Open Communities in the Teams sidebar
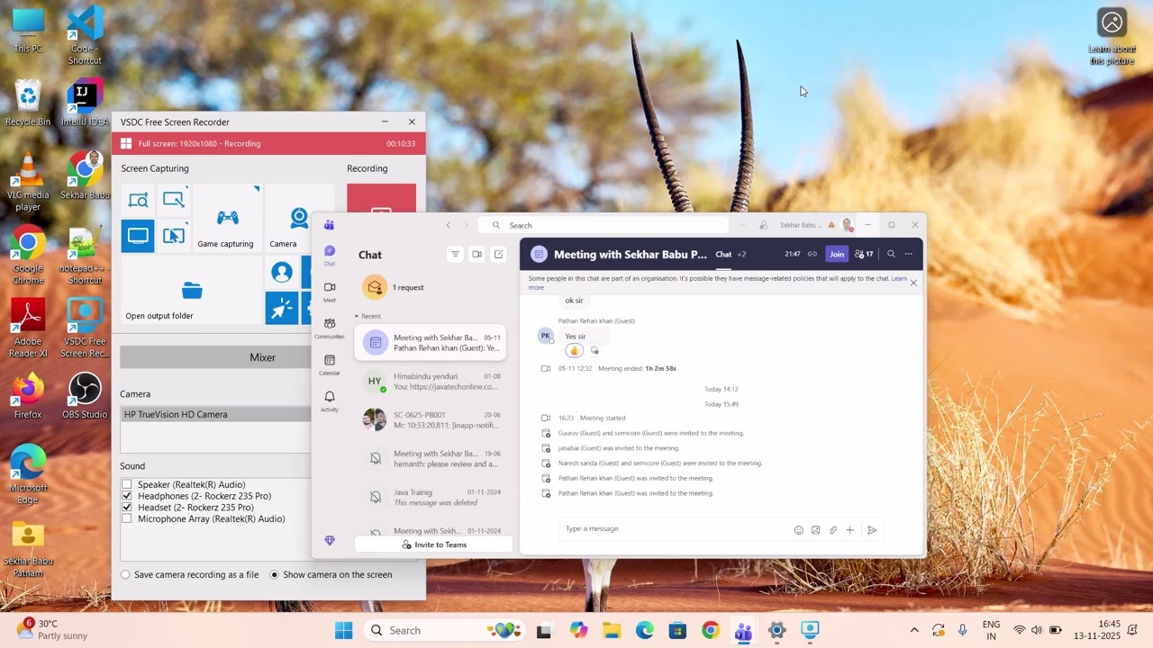1153x648 pixels. coord(329,328)
